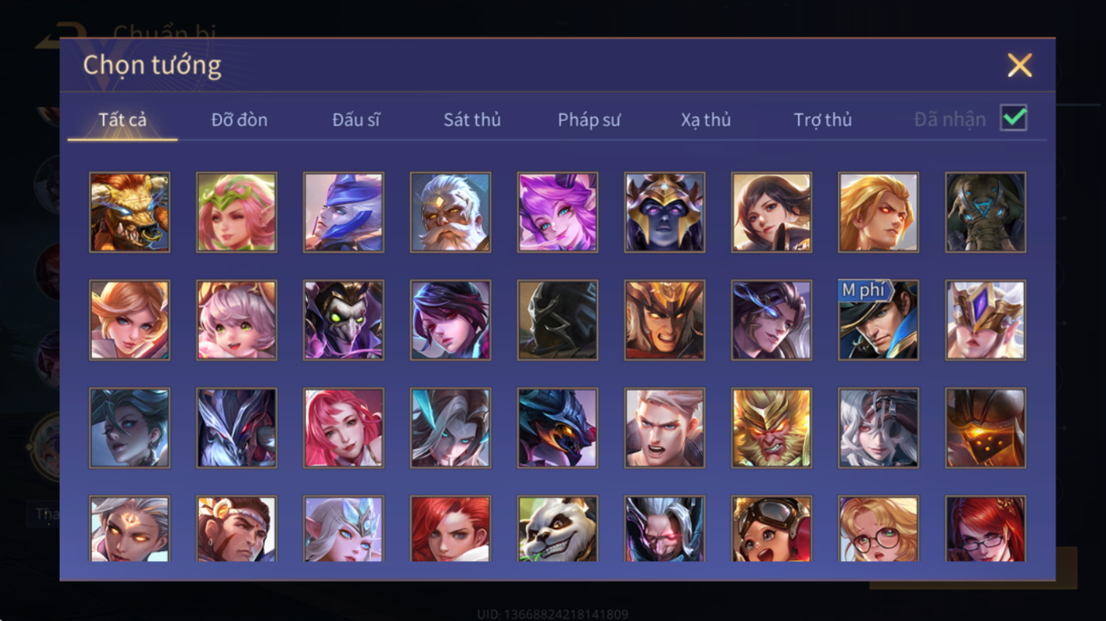
Task: Filter heroes by "Sát thủ"
Action: [472, 120]
